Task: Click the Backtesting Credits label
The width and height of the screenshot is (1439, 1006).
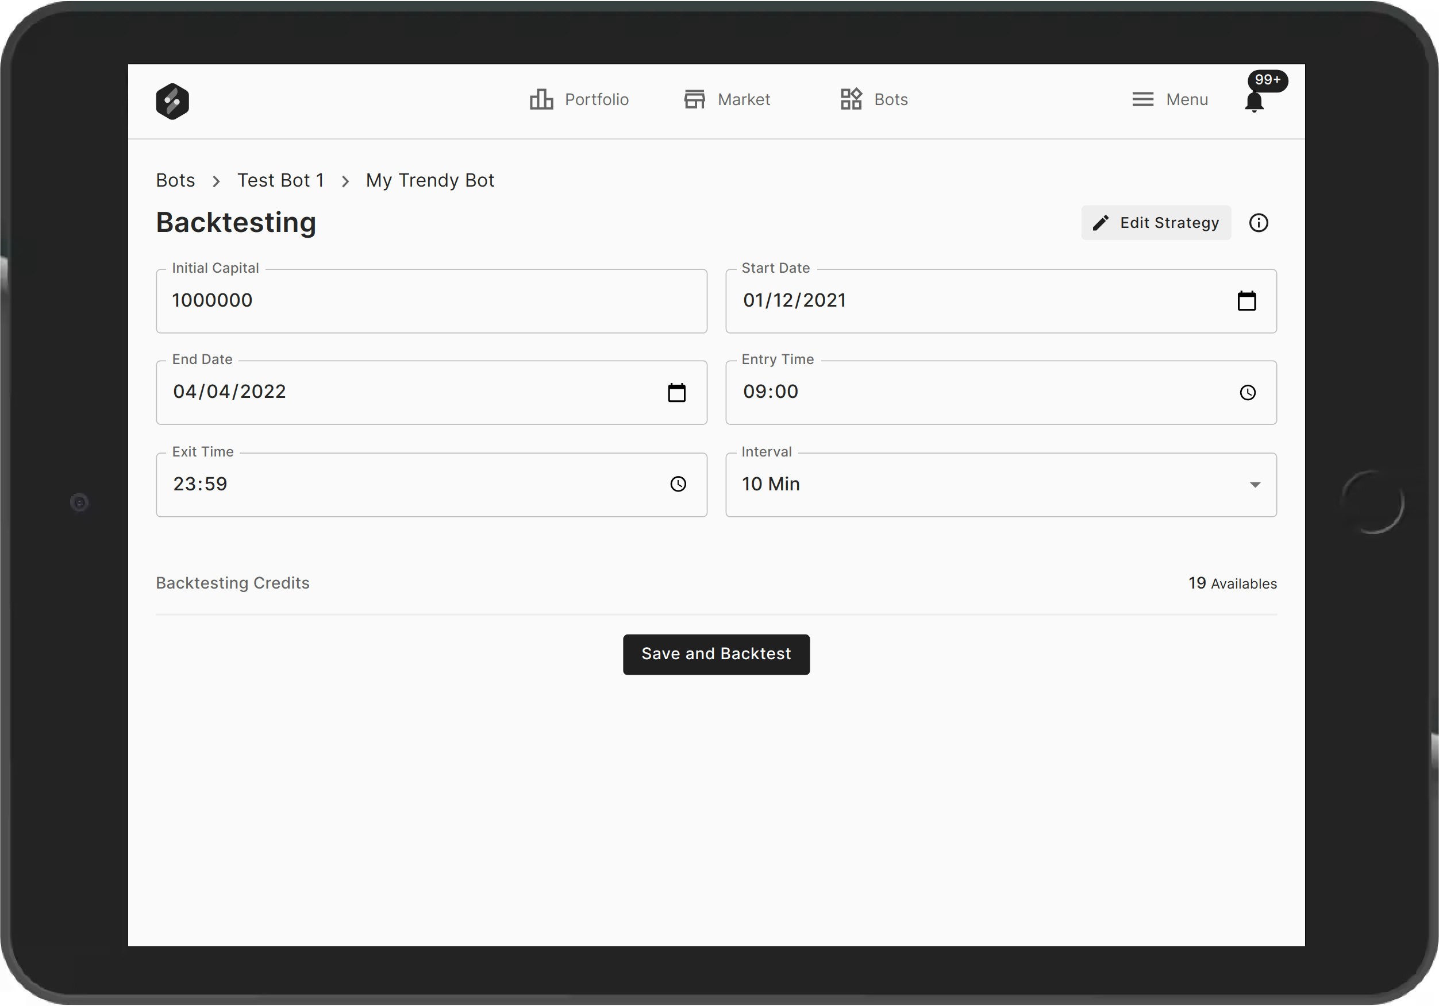Action: click(233, 583)
